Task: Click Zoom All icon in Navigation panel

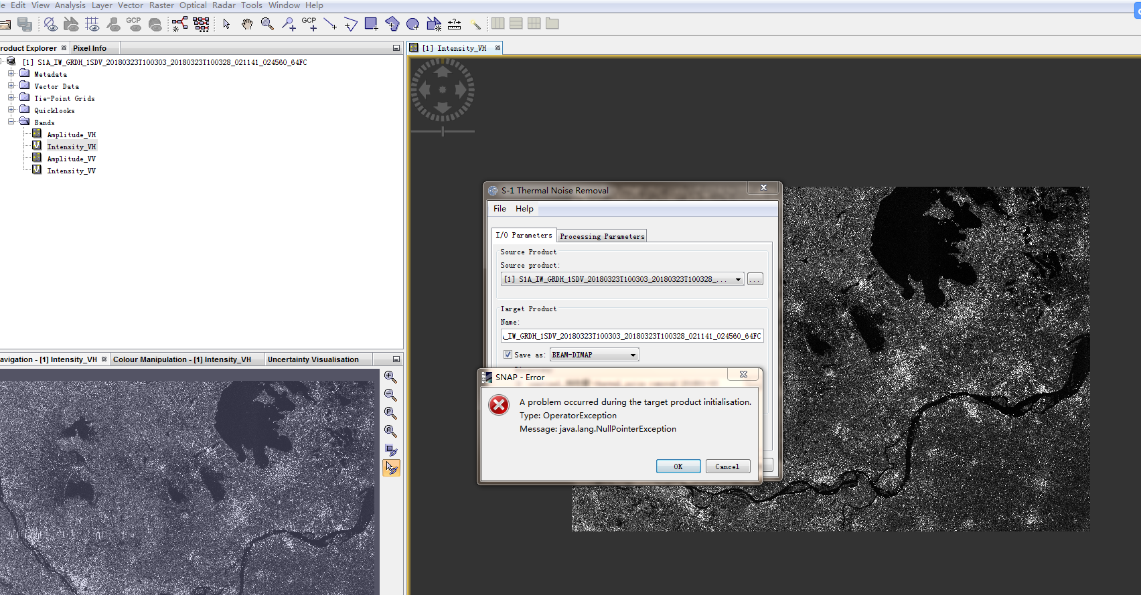Action: [390, 431]
